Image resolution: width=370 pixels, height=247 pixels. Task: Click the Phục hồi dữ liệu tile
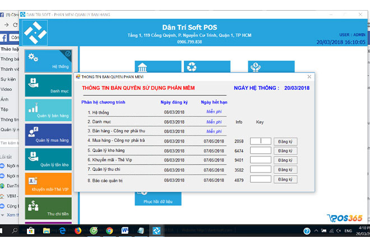point(158,199)
